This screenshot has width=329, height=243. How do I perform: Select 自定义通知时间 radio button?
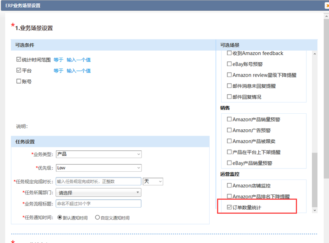click(x=97, y=217)
